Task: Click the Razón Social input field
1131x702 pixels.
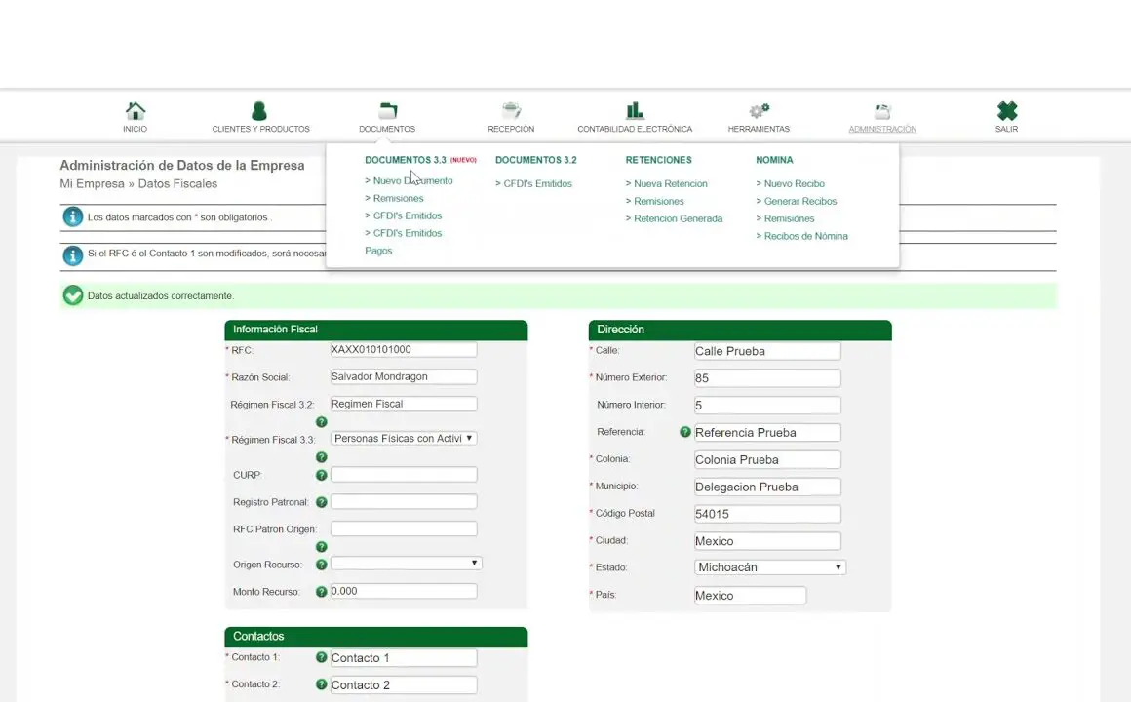Action: [x=404, y=377]
